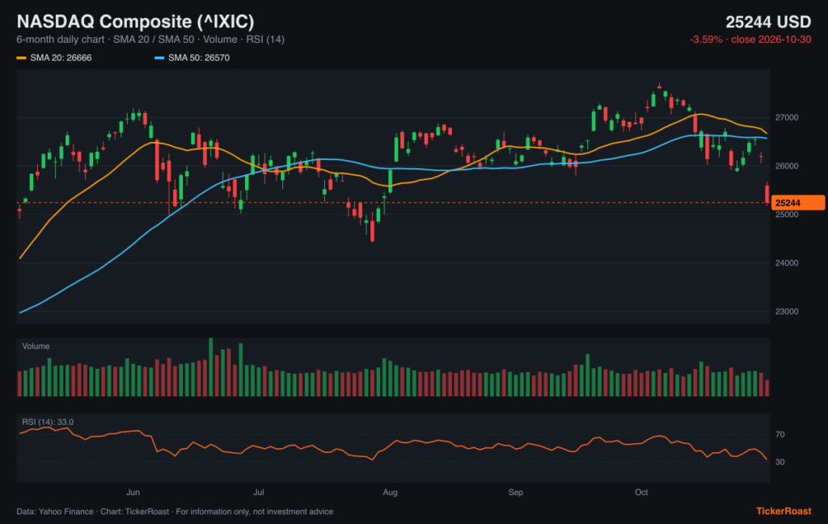Screen dimensions: 828x524
Task: Click the 6-month daily chart subtitle
Action: click(150, 40)
